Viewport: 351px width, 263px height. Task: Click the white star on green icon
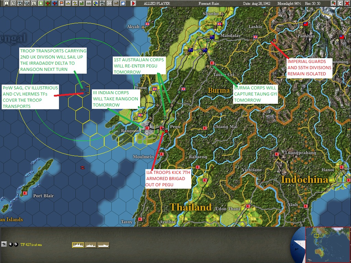(x=40, y=3)
